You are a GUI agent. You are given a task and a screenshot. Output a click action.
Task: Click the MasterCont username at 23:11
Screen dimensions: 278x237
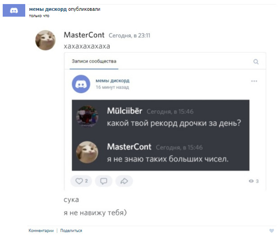pos(84,35)
